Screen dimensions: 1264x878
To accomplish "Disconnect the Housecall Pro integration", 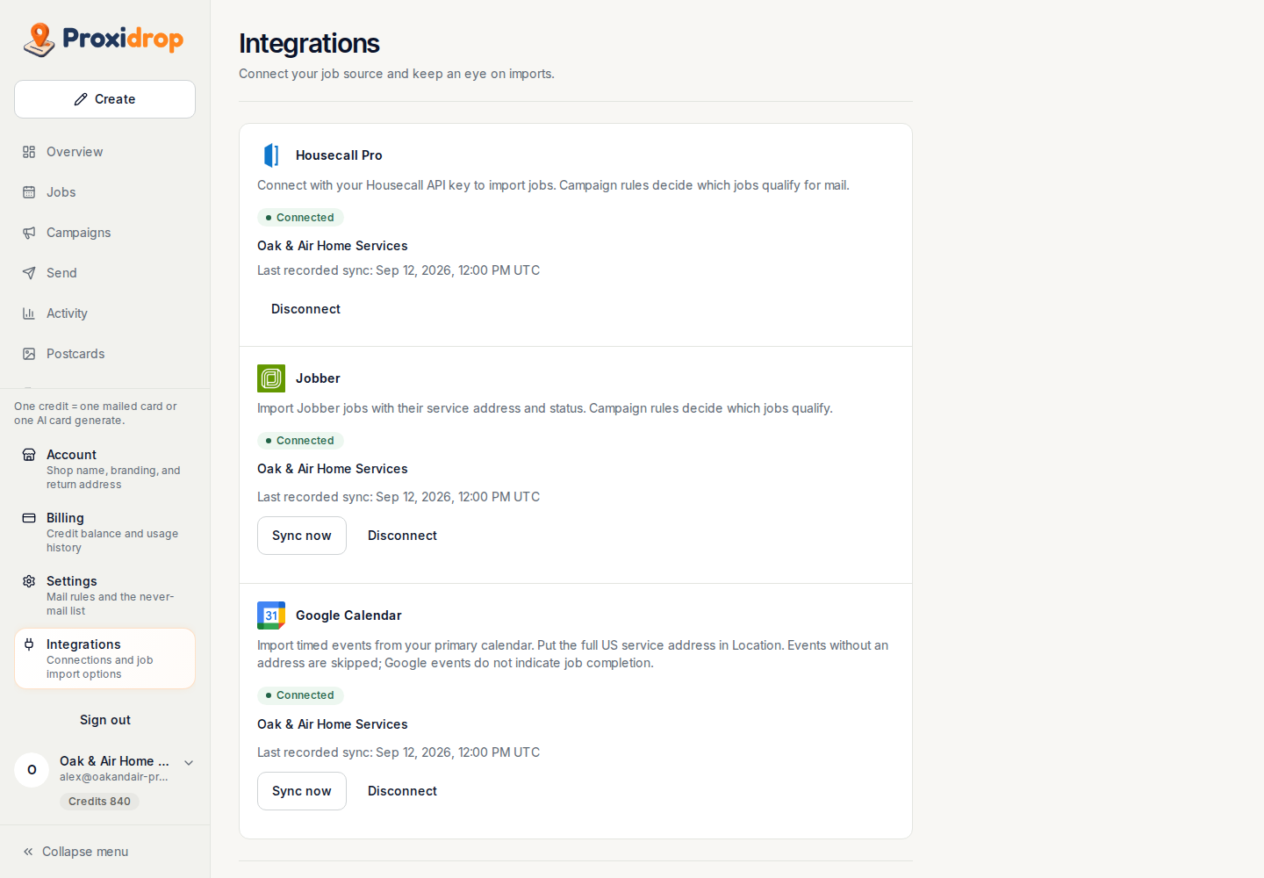I will tap(305, 309).
